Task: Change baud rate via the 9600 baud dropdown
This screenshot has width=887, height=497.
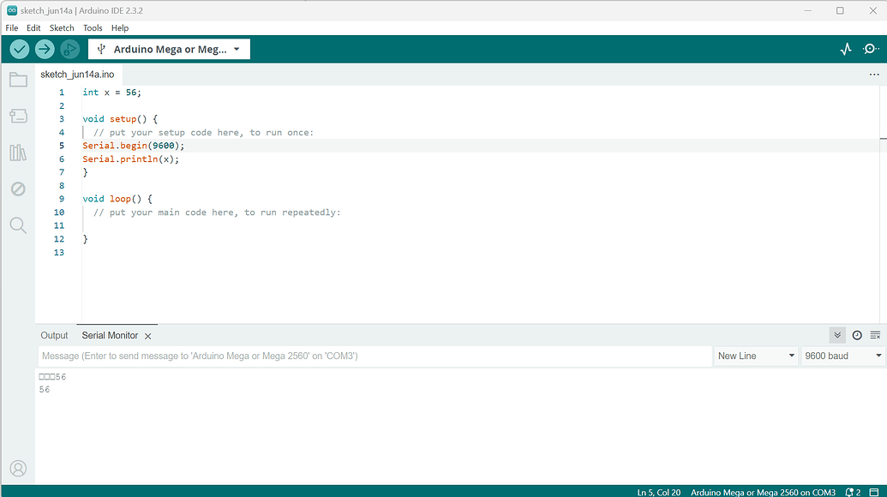Action: (841, 356)
